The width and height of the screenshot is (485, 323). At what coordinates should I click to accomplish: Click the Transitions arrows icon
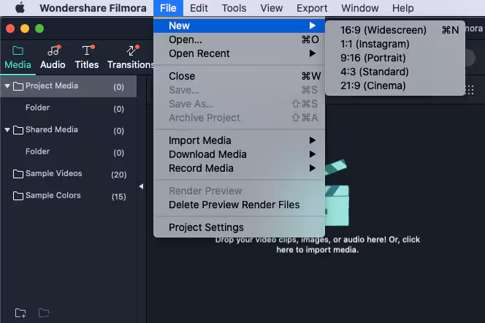click(132, 50)
